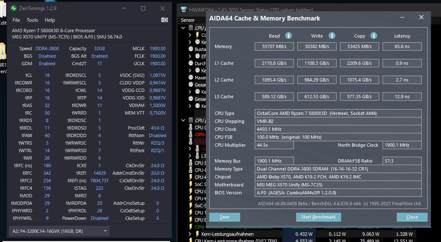Click the Cmd2T value 1T
Image resolution: width=441 pixels, height=242 pixels.
pos(99,64)
